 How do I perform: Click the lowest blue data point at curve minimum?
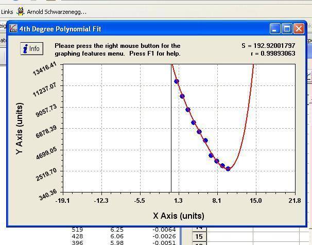coord(228,169)
